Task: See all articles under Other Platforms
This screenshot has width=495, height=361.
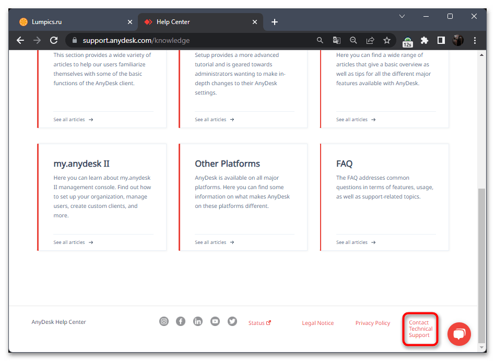Action: point(215,242)
